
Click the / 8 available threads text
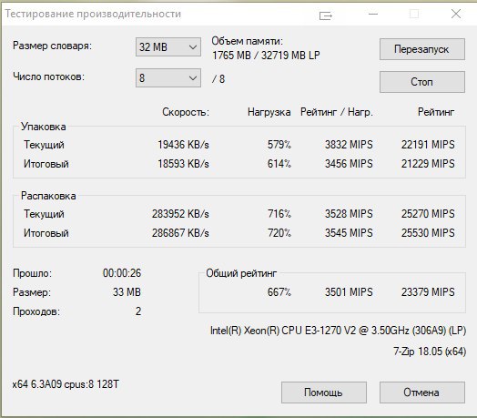218,79
